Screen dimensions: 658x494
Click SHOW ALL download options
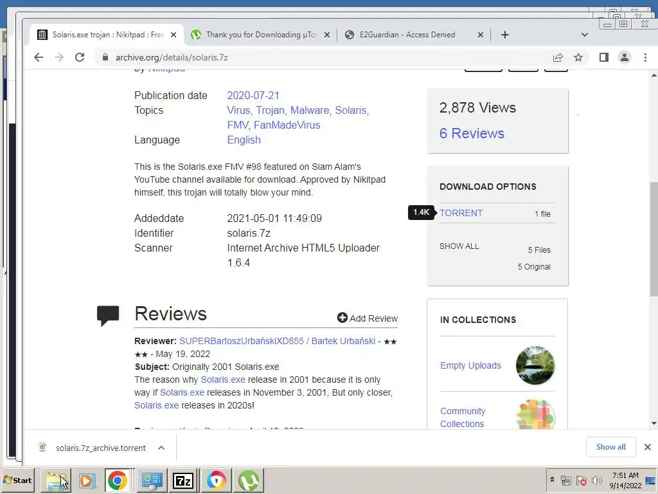(459, 246)
